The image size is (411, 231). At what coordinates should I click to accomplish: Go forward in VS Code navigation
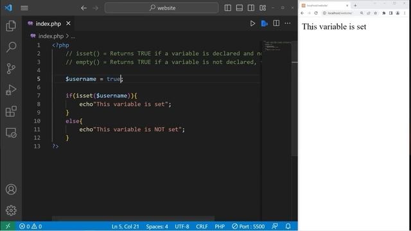pos(96,8)
